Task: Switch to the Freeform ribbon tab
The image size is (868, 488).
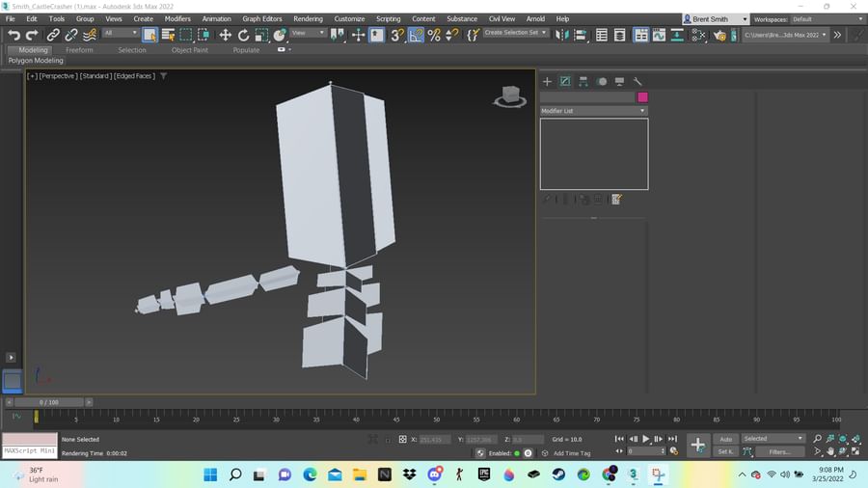Action: click(79, 50)
